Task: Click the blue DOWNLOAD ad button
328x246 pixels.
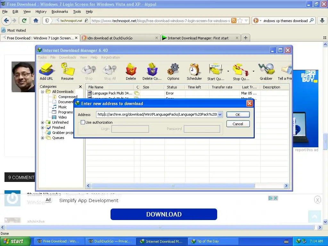Action: point(164,214)
